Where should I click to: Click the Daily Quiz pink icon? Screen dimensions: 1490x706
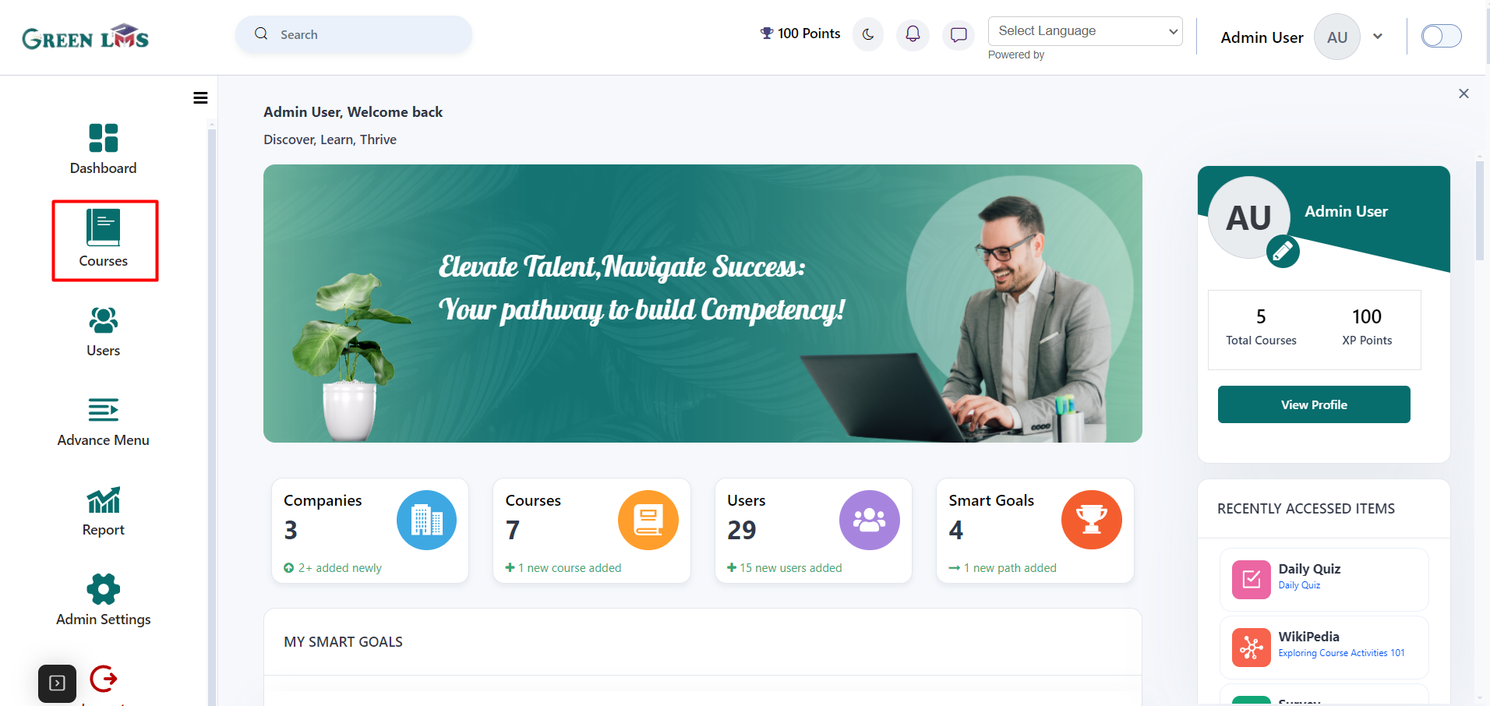(1252, 580)
